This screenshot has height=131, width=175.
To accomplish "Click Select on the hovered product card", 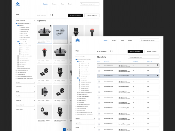I will pyautogui.click(x=60, y=34).
